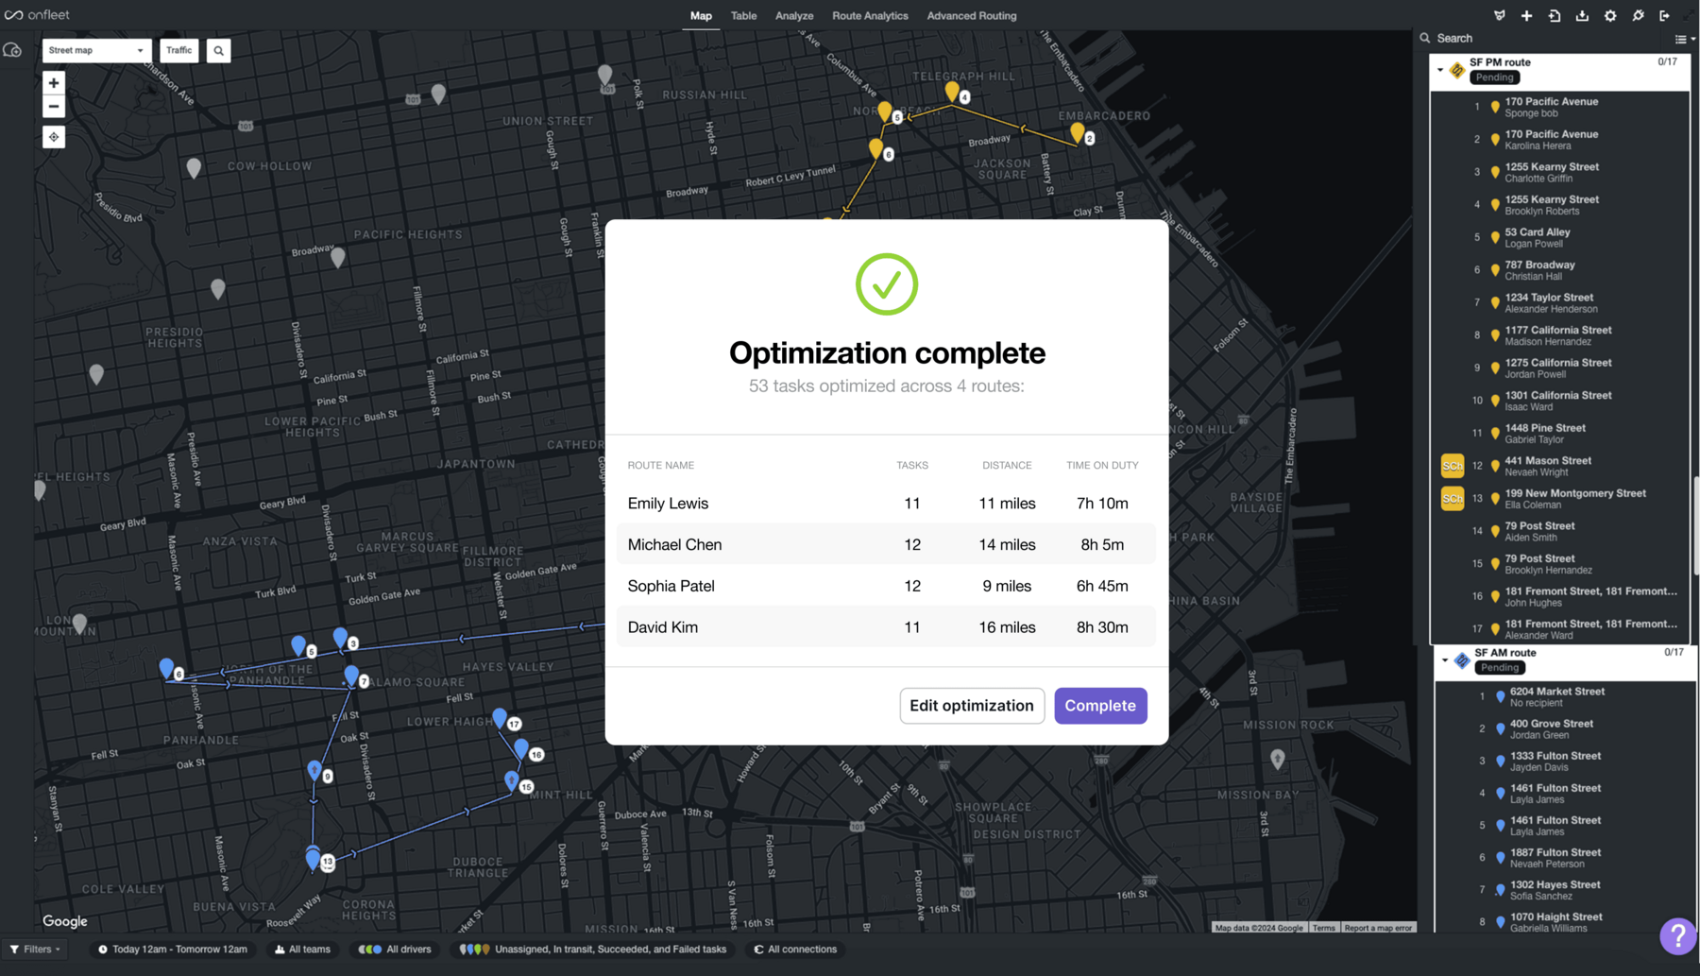Select task 787 Broadway Christian Hall
Viewport: 1700px width, 976px height.
pyautogui.click(x=1560, y=270)
